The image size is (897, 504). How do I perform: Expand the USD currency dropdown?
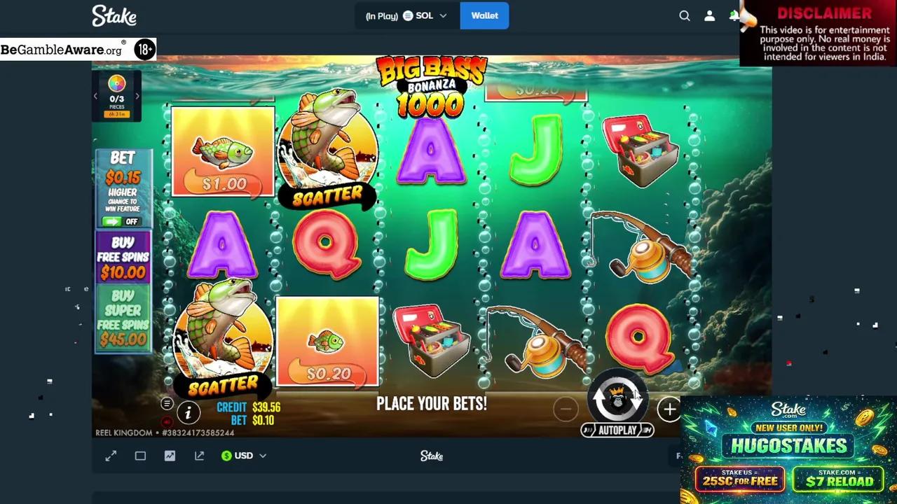click(x=244, y=456)
